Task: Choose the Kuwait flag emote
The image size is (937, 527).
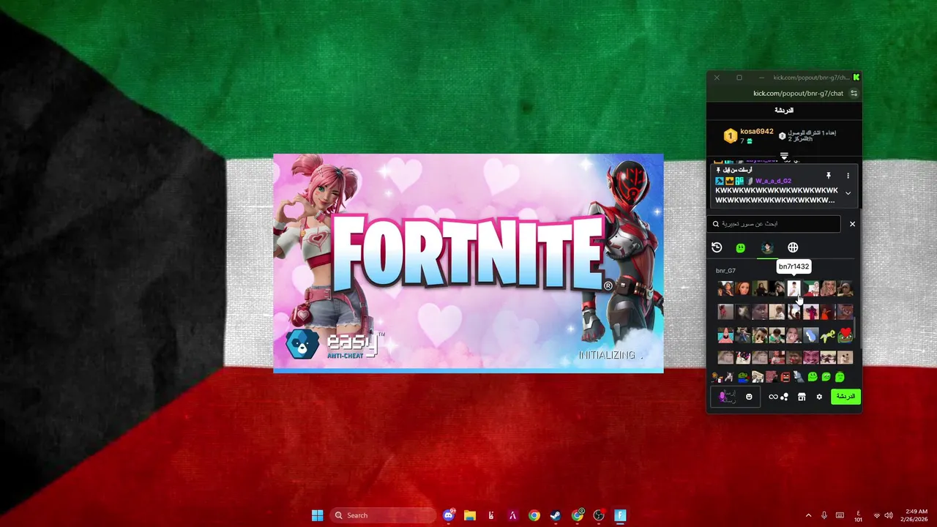Action: coord(811,288)
